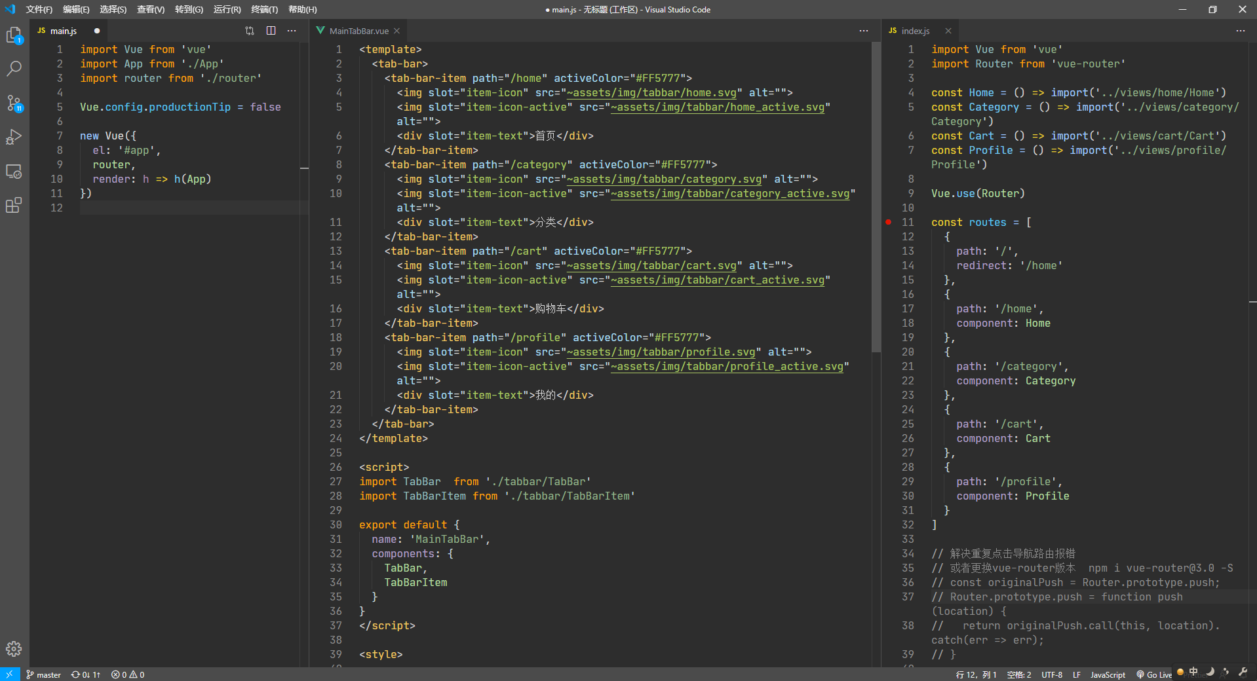
Task: Click "name: 'MainTabBar'," in MainTabBar.vue
Action: (x=431, y=539)
